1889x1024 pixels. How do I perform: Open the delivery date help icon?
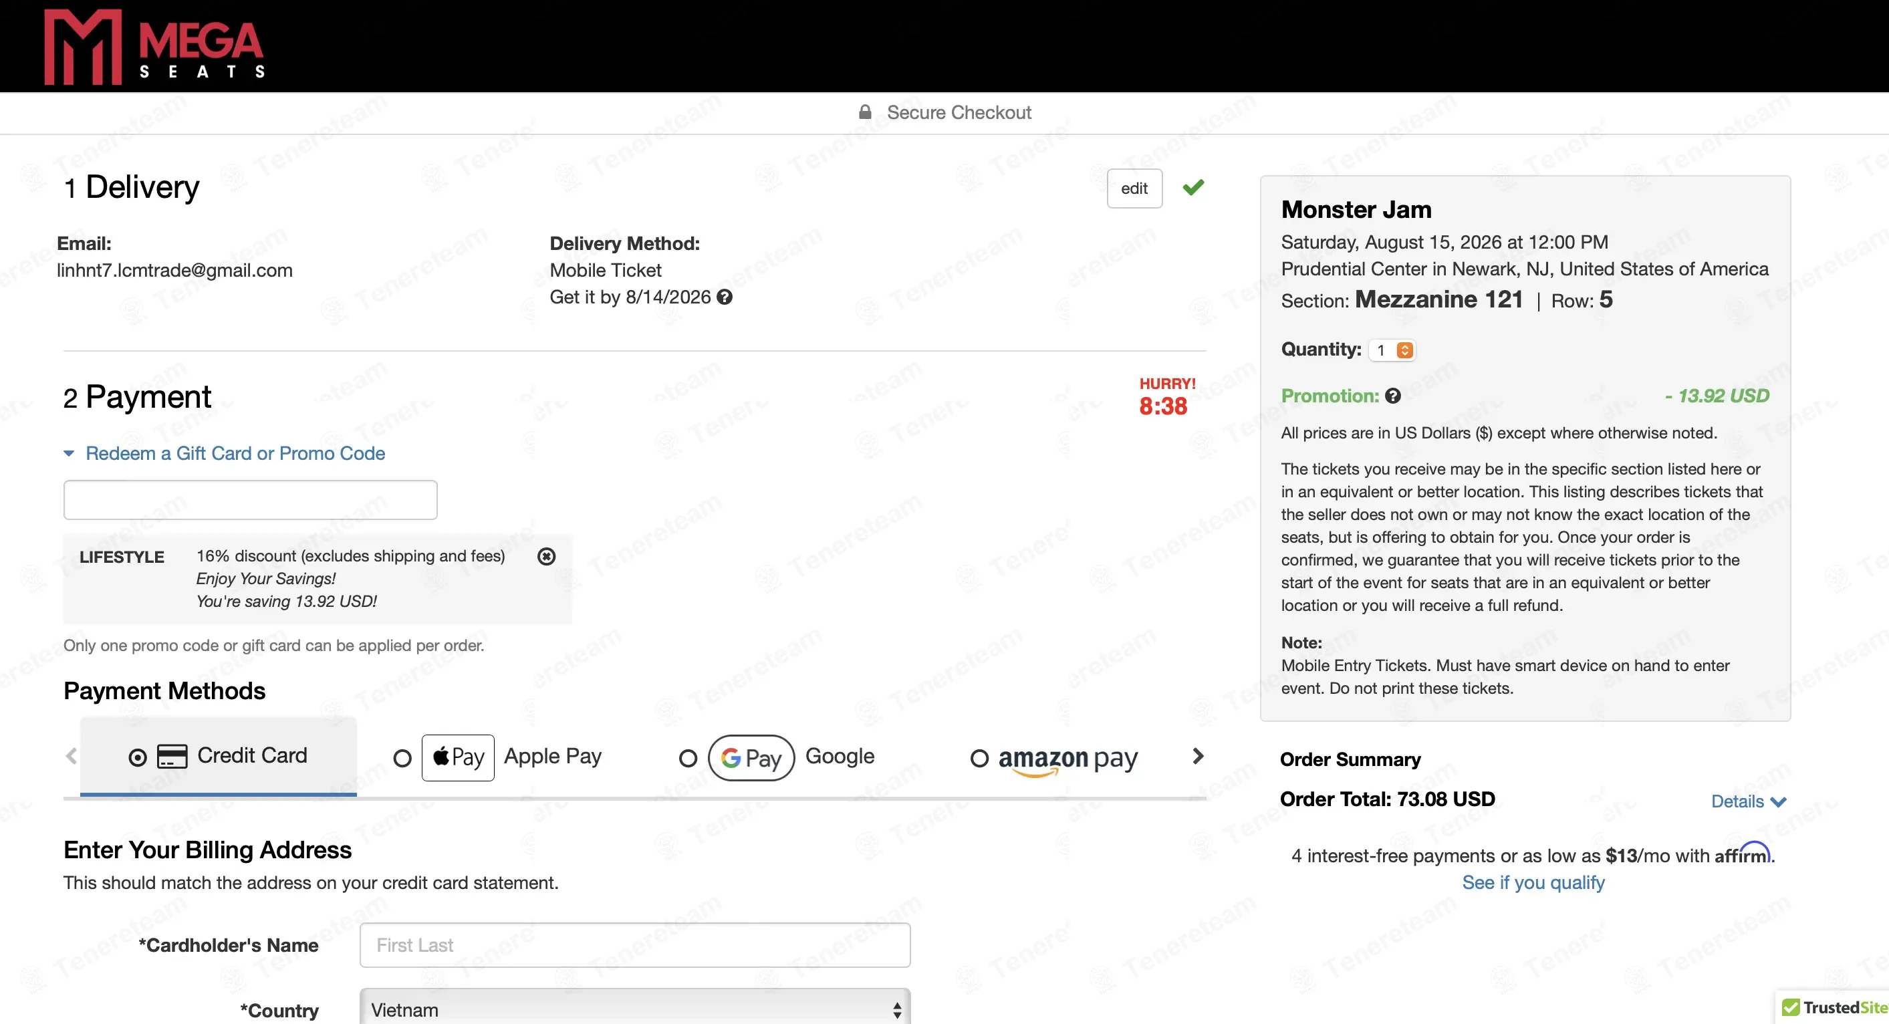tap(725, 297)
